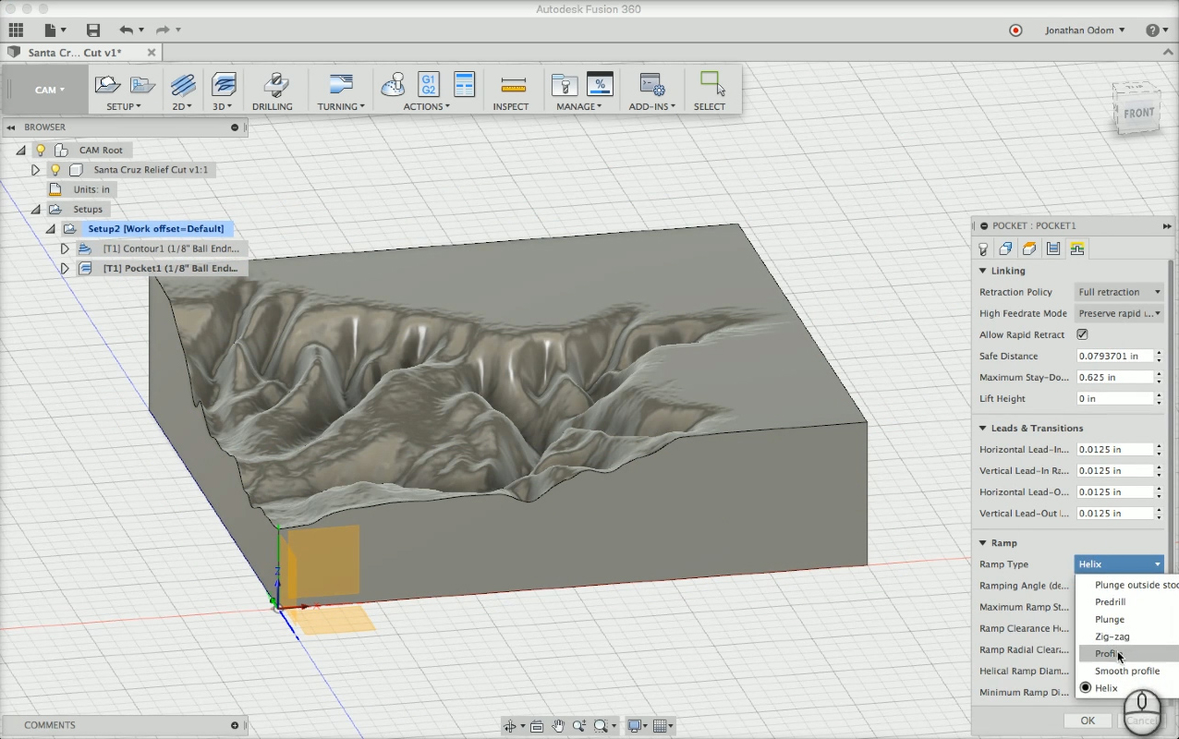Open the Tool tab in the POCKET1 dialog
This screenshot has width=1179, height=739.
click(x=982, y=248)
